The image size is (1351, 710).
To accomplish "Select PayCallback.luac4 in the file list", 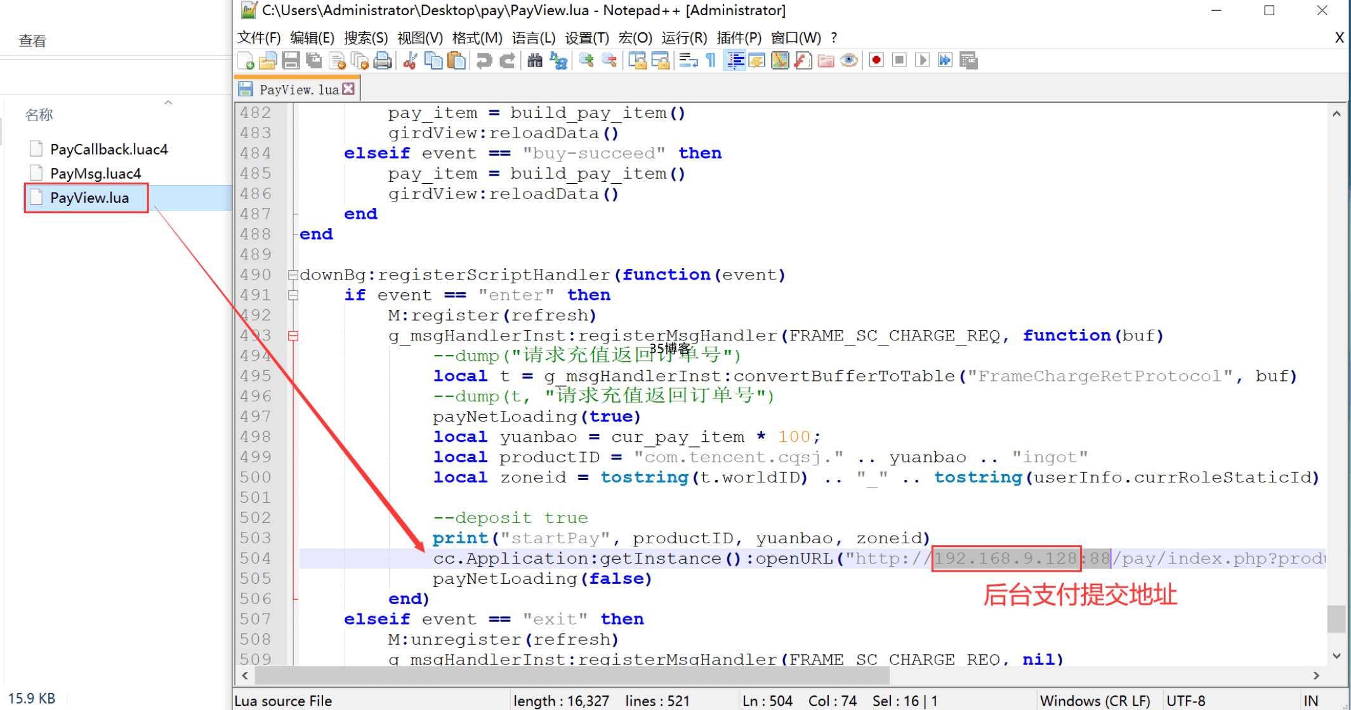I will 109,150.
